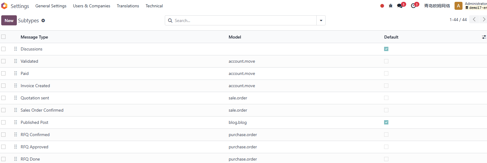
Task: Open the activities clock icon
Action: click(413, 6)
